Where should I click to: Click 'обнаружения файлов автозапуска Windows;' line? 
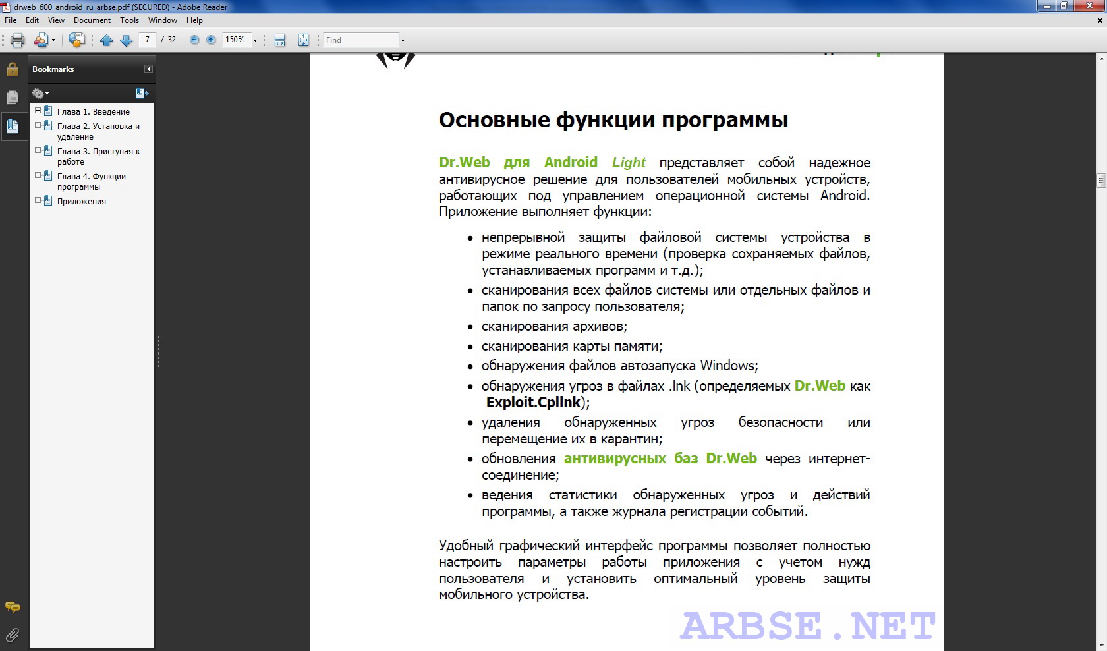click(x=620, y=366)
